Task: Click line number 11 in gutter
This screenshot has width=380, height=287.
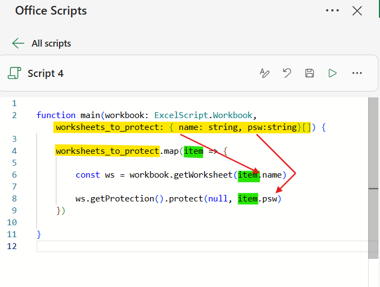Action: [x=12, y=234]
